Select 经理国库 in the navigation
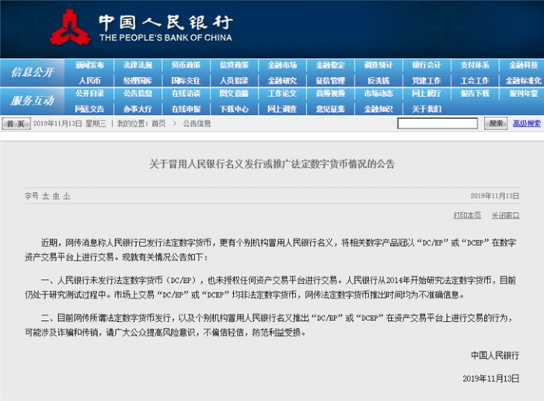 [x=138, y=81]
